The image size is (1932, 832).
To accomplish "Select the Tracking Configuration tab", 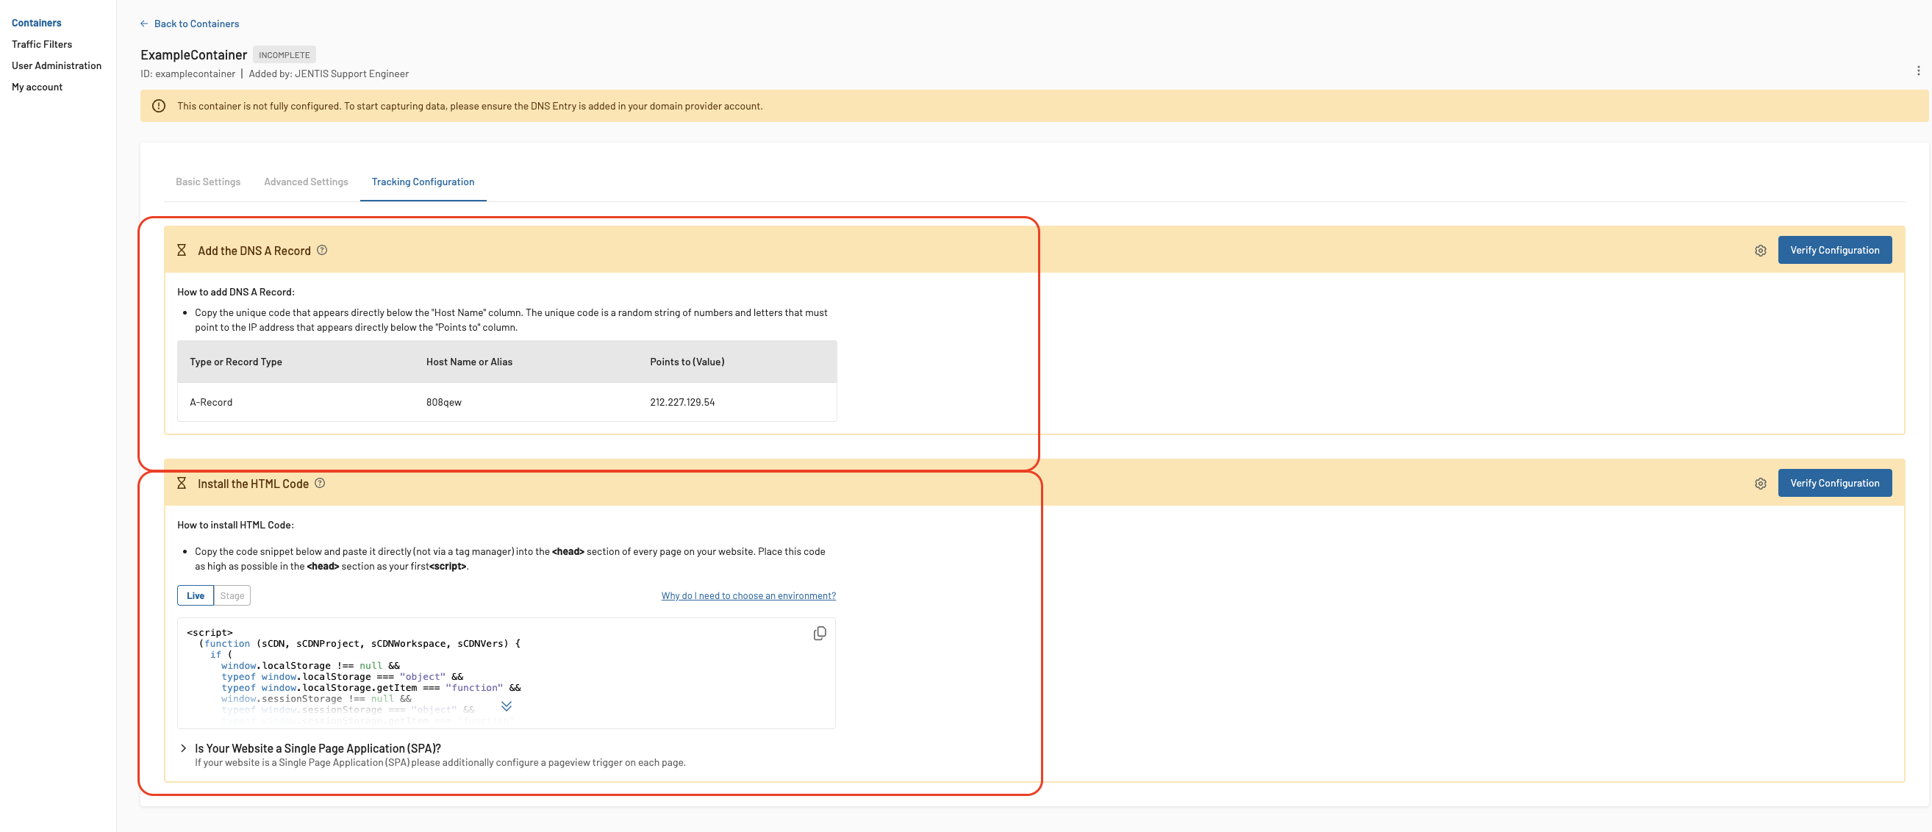I will (423, 182).
